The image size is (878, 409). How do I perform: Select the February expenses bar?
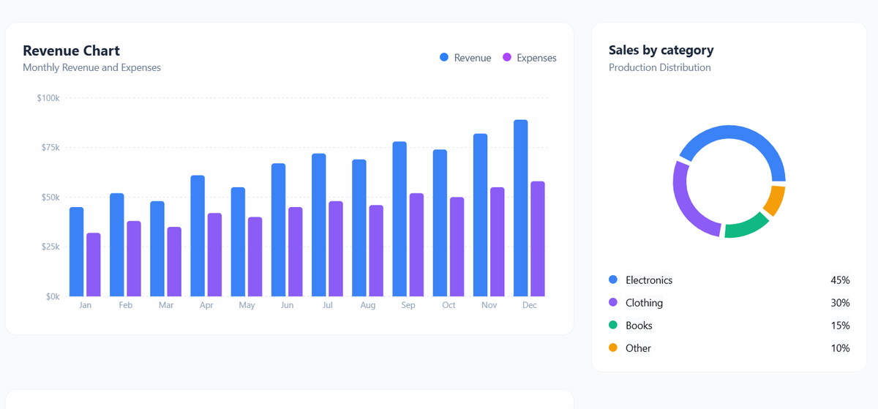point(134,258)
